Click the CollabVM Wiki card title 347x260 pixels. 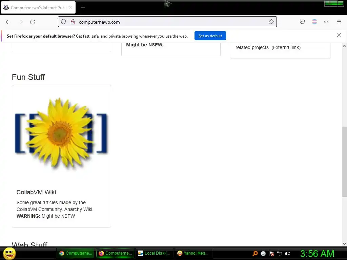tap(36, 192)
